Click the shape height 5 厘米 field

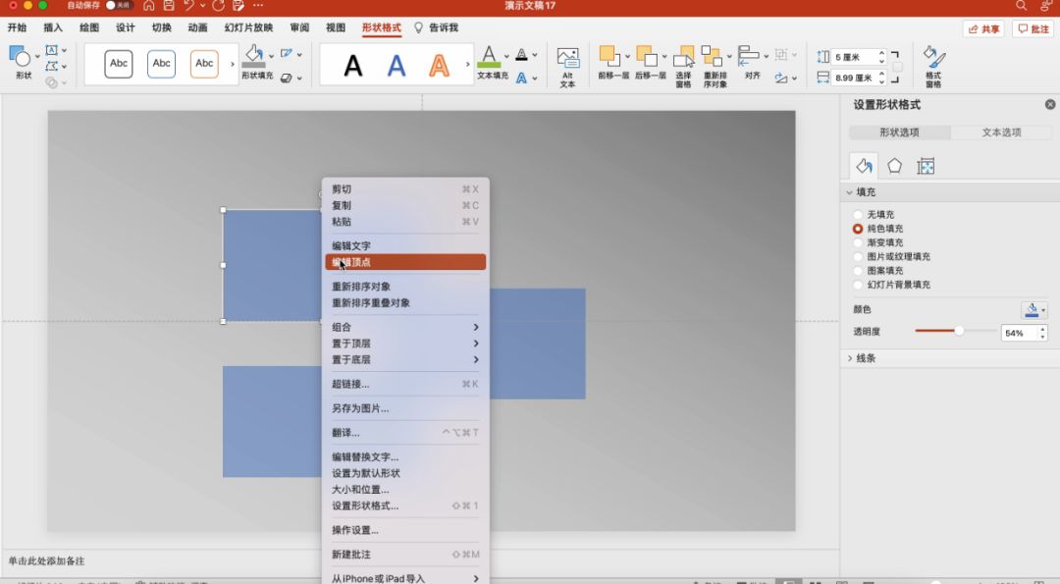tap(854, 57)
